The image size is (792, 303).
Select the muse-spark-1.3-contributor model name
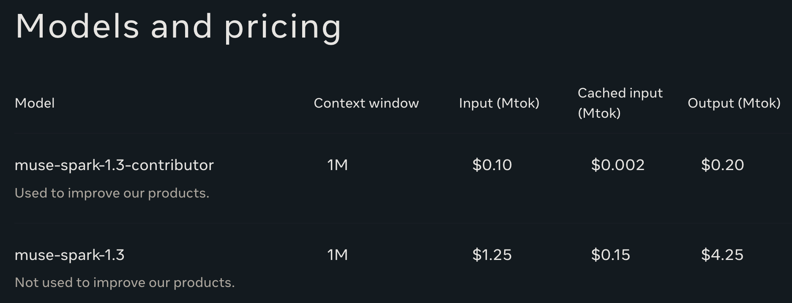pos(114,165)
